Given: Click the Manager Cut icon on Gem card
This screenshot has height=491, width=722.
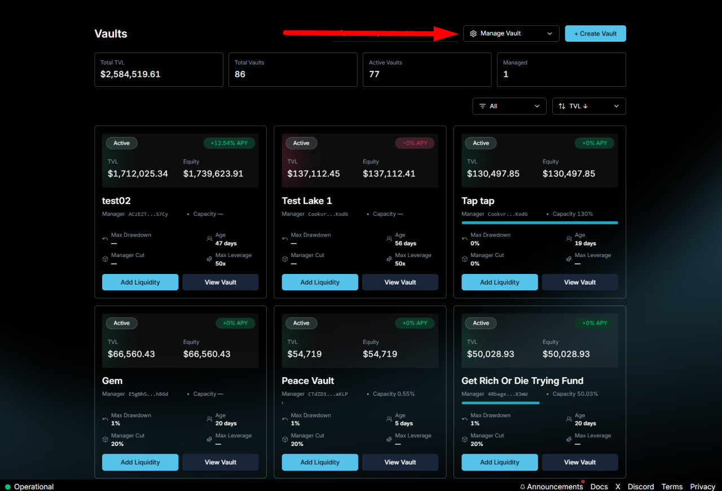Looking at the screenshot, I should (105, 440).
